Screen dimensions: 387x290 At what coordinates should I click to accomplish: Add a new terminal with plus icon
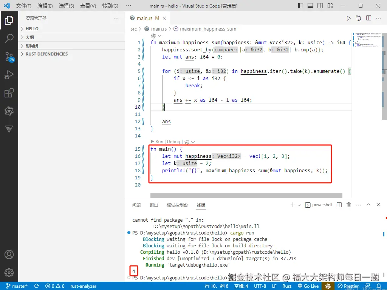point(293,205)
